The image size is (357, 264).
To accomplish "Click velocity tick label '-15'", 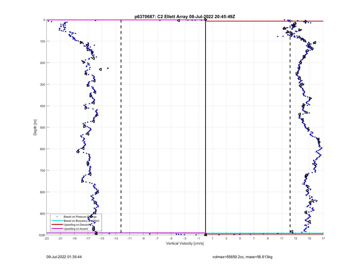I will click(102, 238).
